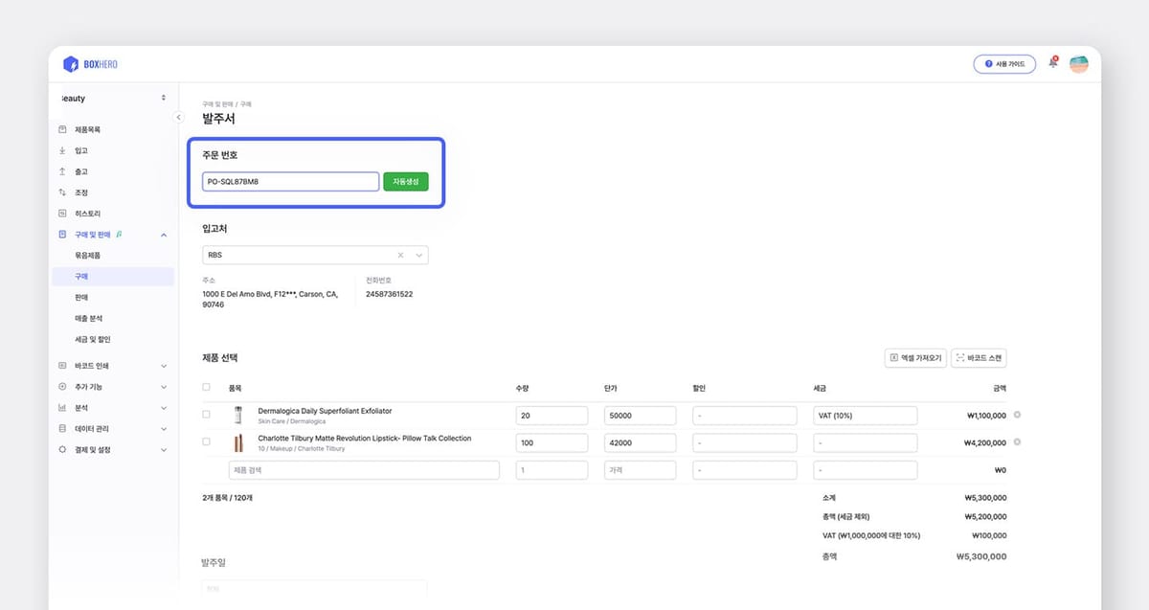
Task: Remove the Dermalogica item row
Action: pyautogui.click(x=1017, y=415)
